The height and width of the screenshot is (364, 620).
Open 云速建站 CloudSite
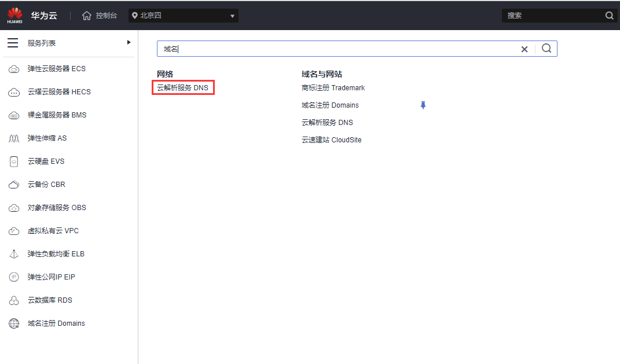331,140
